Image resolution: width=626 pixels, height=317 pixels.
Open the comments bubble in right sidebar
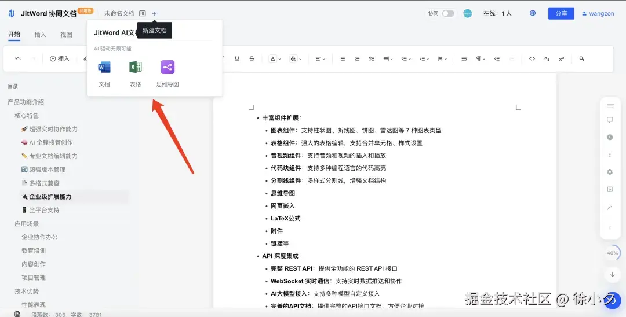610,120
